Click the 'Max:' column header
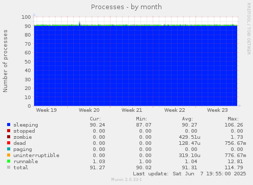The image size is (253, 185). pyautogui.click(x=233, y=119)
